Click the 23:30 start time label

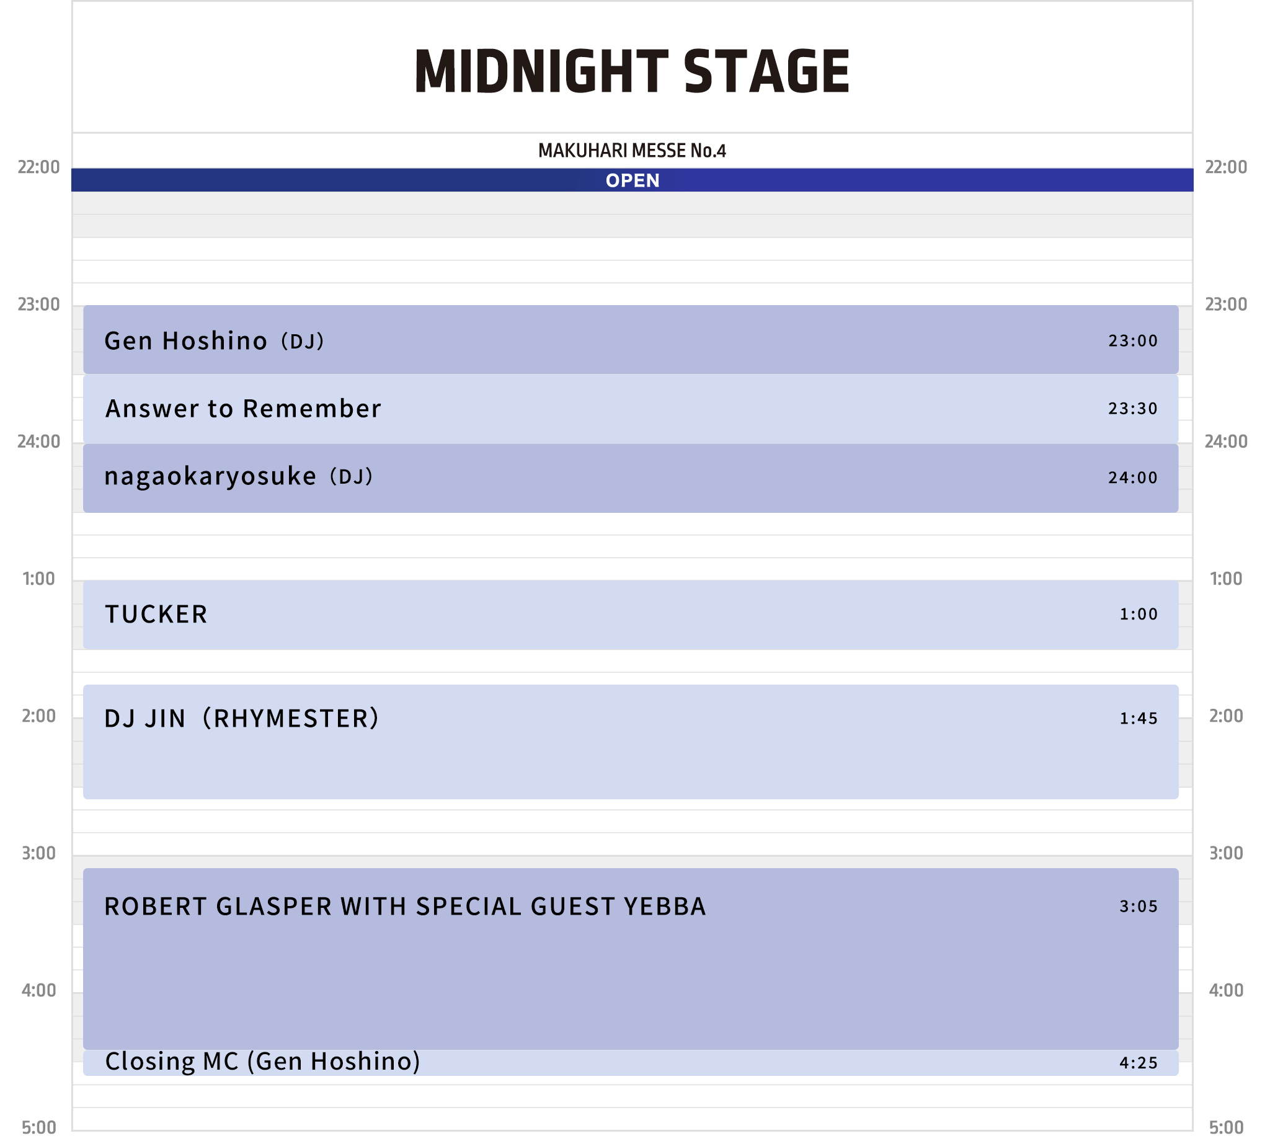coord(1133,408)
